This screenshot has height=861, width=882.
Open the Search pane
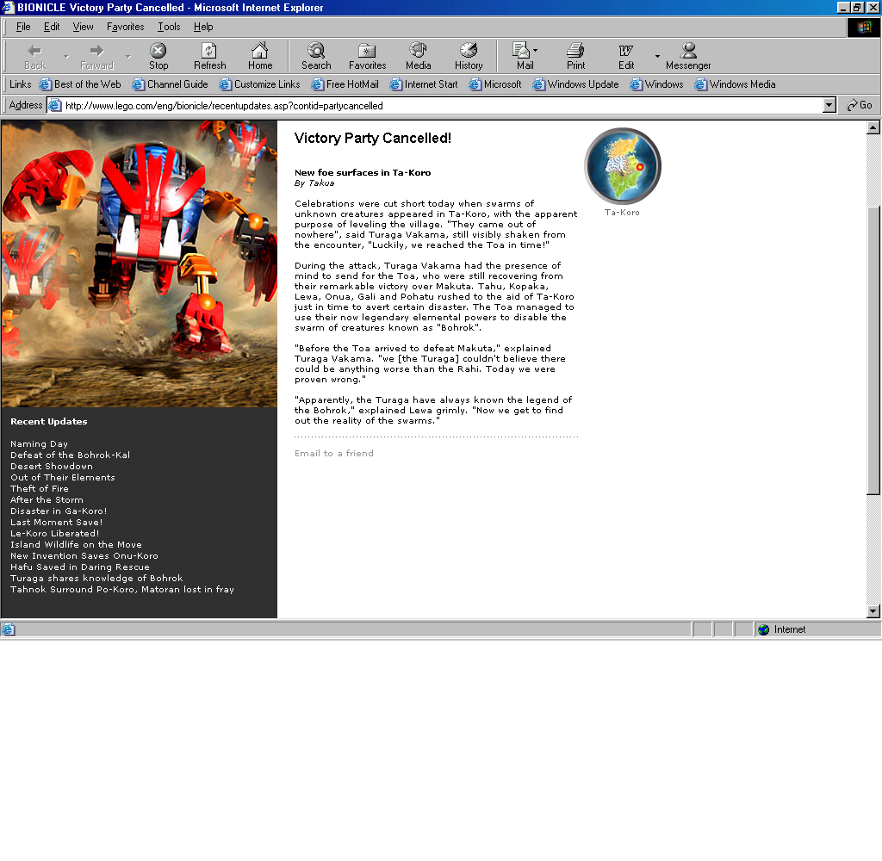click(x=316, y=57)
